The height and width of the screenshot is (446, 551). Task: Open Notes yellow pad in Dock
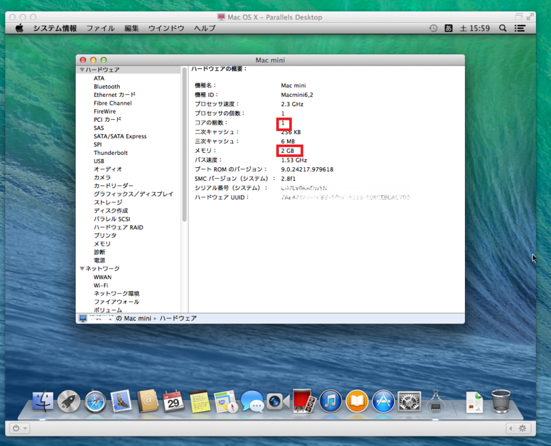point(200,401)
